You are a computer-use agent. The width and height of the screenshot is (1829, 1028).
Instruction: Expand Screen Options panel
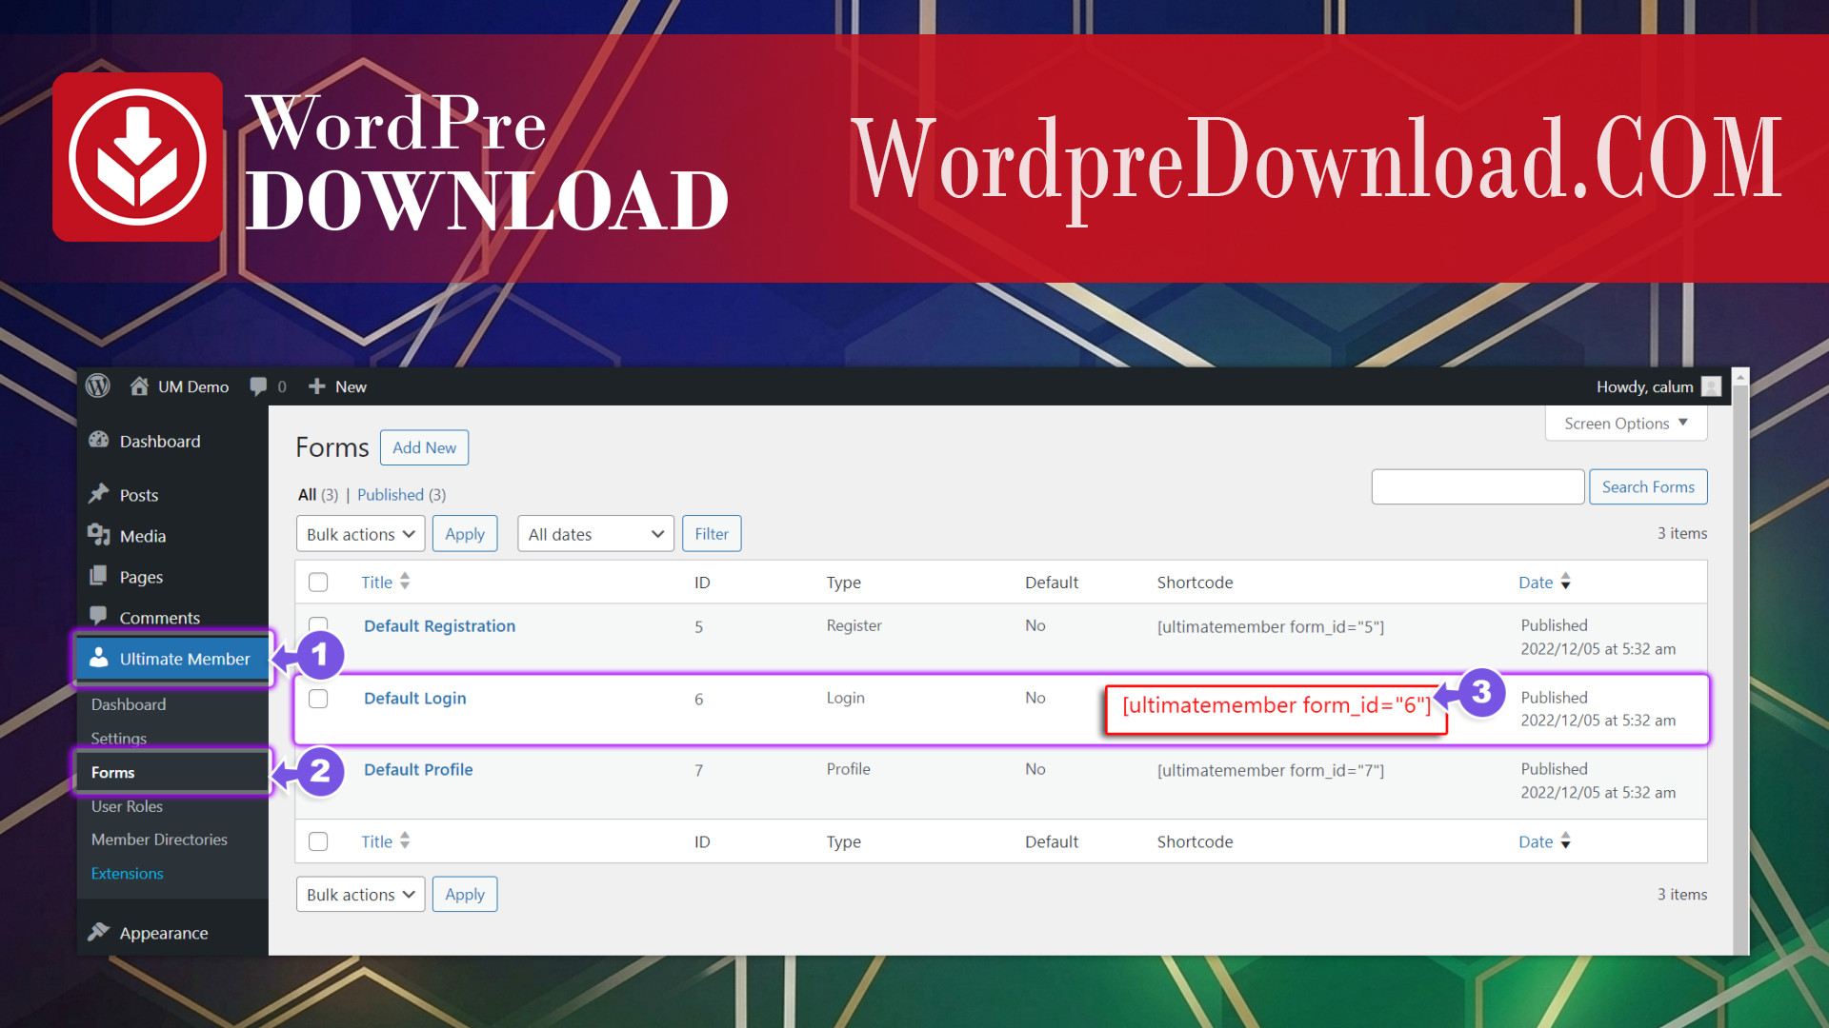pyautogui.click(x=1626, y=424)
